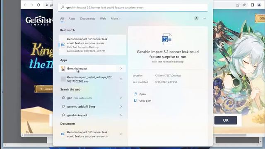Image resolution: width=265 pixels, height=149 pixels.
Task: Open the three-dot options menu
Action: (x=204, y=18)
